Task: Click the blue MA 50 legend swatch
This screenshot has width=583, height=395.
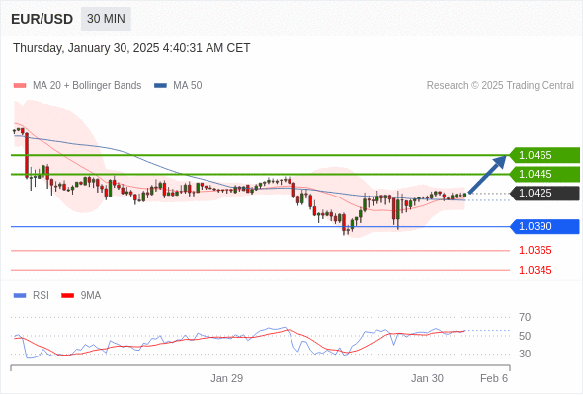Action: (x=160, y=86)
